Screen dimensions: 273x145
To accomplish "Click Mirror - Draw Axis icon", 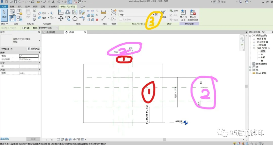I will pyautogui.click(x=82, y=12).
